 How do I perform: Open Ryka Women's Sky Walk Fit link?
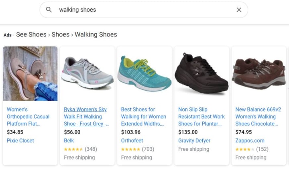tap(86, 116)
